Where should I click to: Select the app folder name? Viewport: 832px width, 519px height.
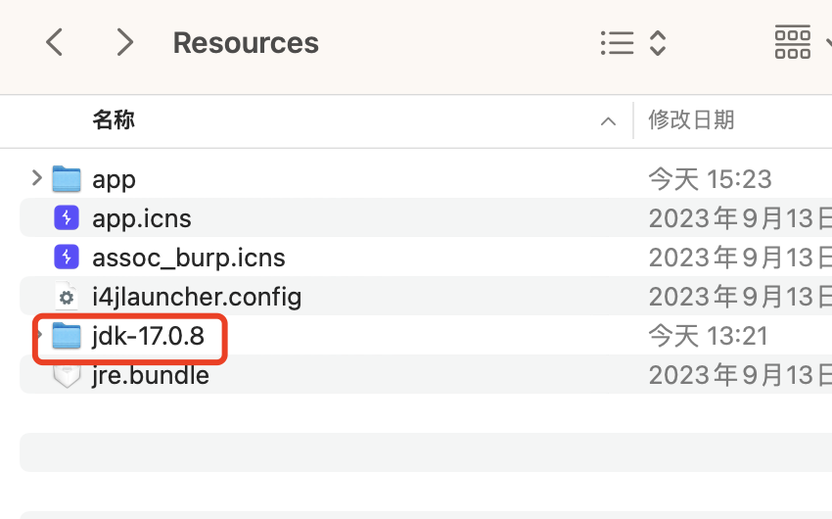[x=115, y=179]
